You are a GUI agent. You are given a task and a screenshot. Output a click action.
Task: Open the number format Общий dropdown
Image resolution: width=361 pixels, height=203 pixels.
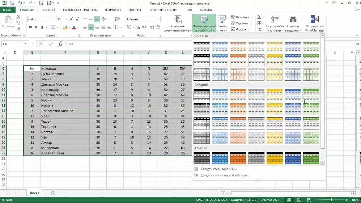(x=159, y=19)
